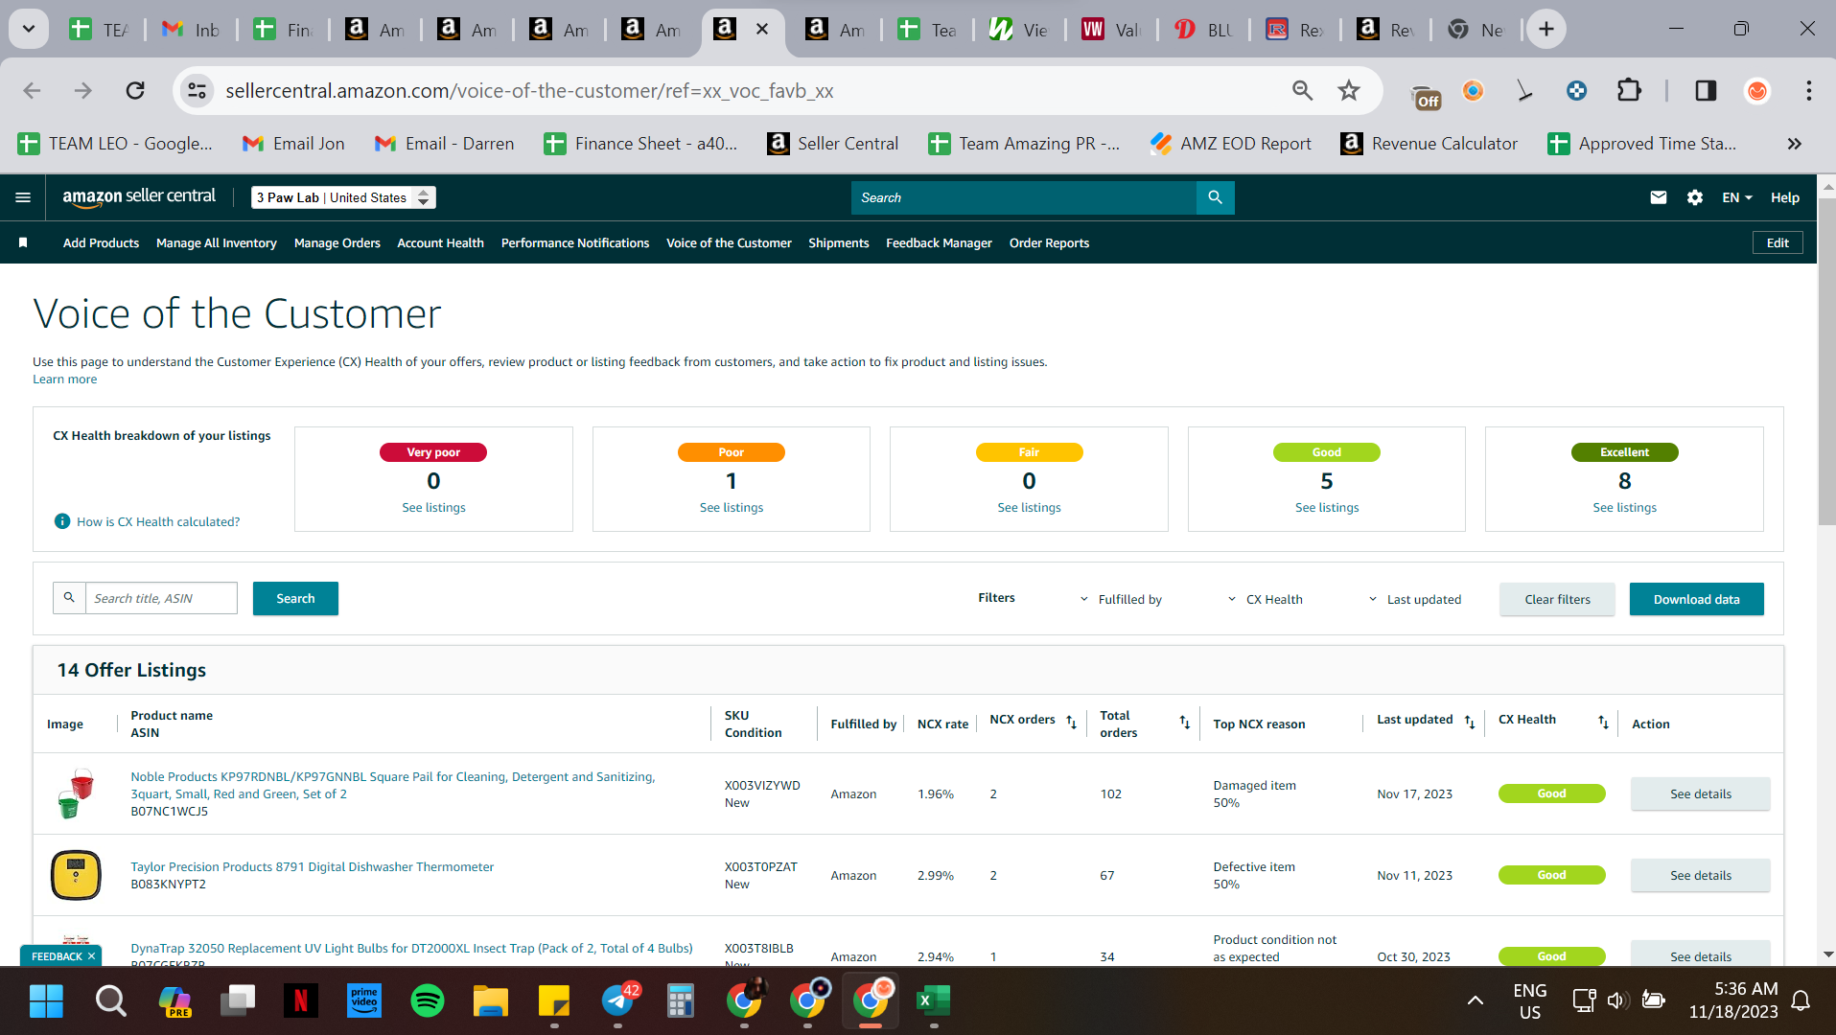
Task: Click the bookmark flag icon in nav bar
Action: (x=23, y=243)
